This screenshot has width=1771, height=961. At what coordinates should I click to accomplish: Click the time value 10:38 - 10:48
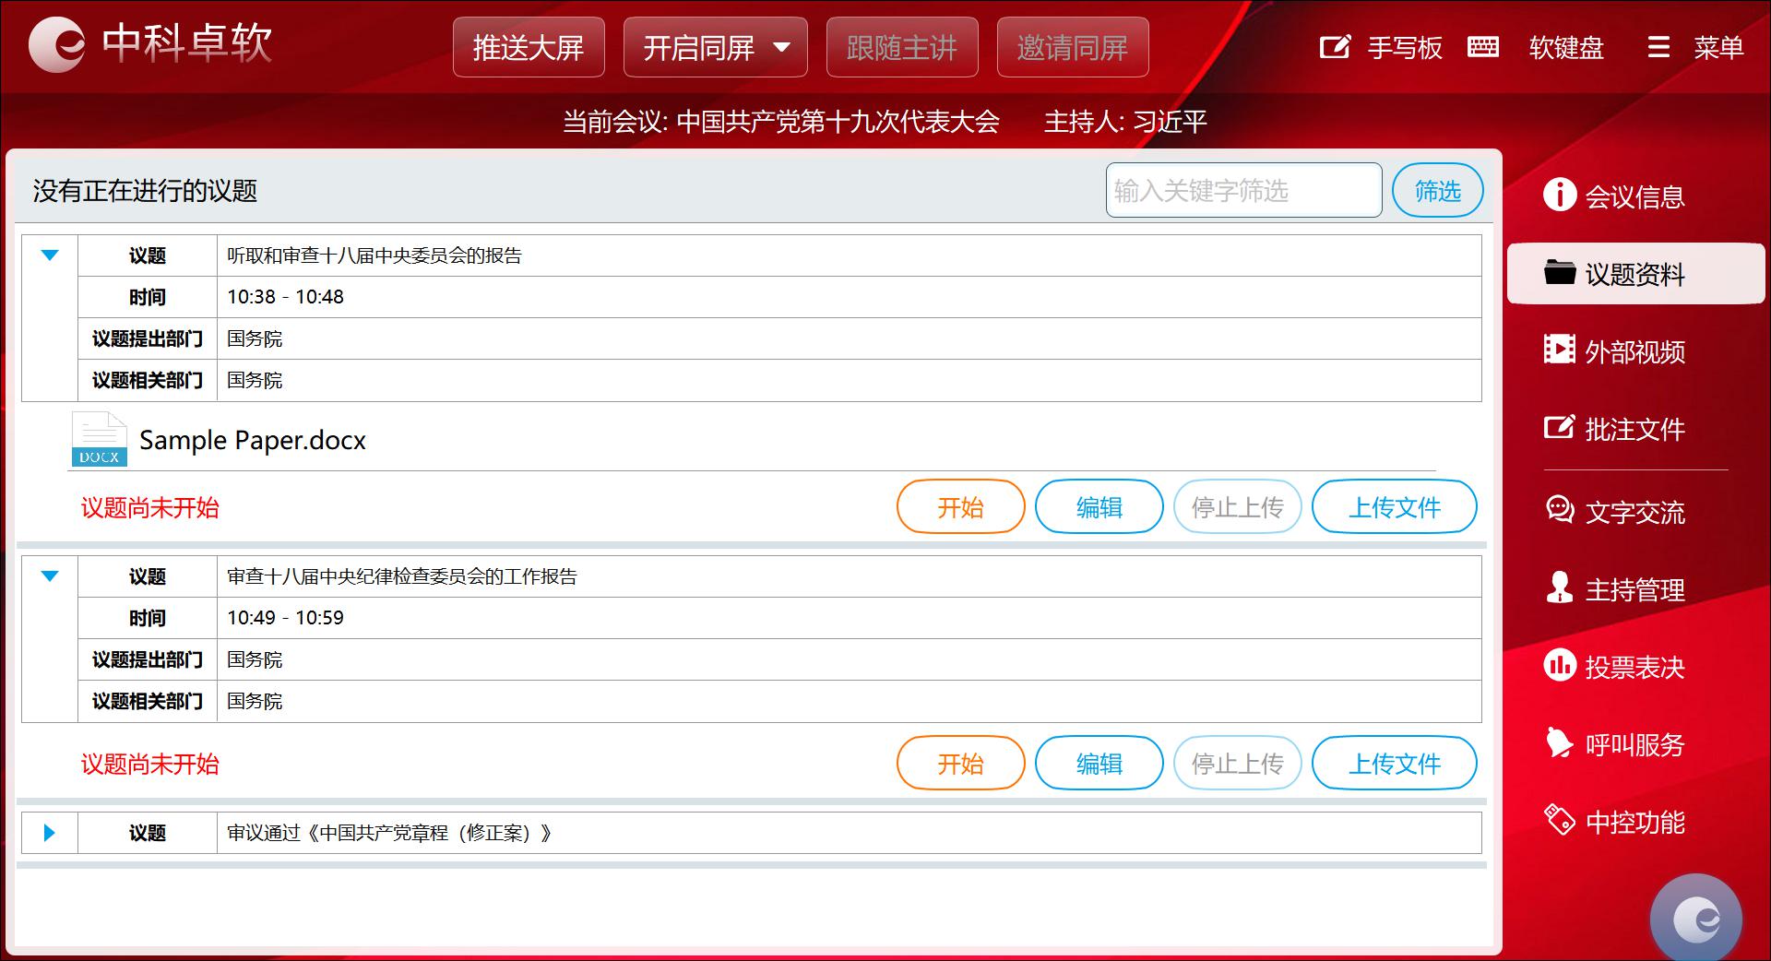(x=285, y=297)
